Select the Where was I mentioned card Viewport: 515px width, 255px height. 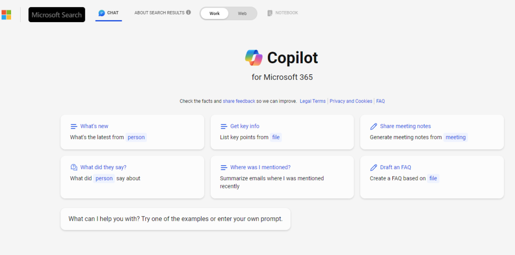click(282, 177)
